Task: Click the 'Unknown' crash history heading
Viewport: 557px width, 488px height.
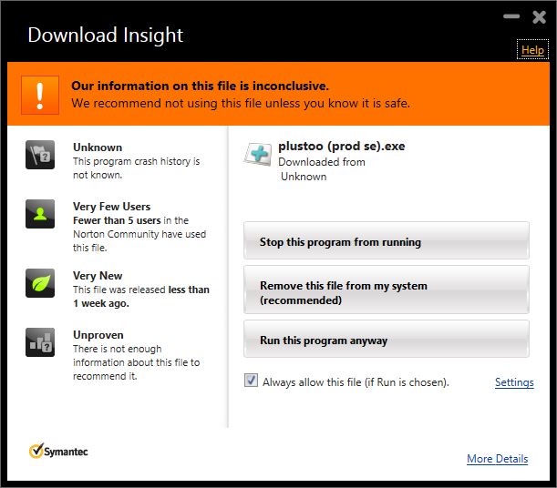Action: point(98,147)
